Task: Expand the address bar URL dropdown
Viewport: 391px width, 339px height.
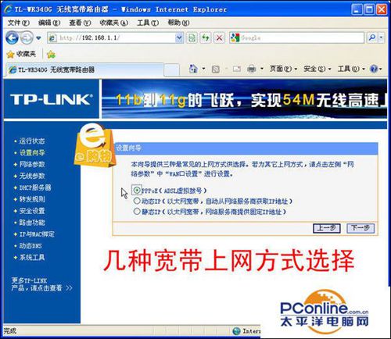Action: coord(179,38)
